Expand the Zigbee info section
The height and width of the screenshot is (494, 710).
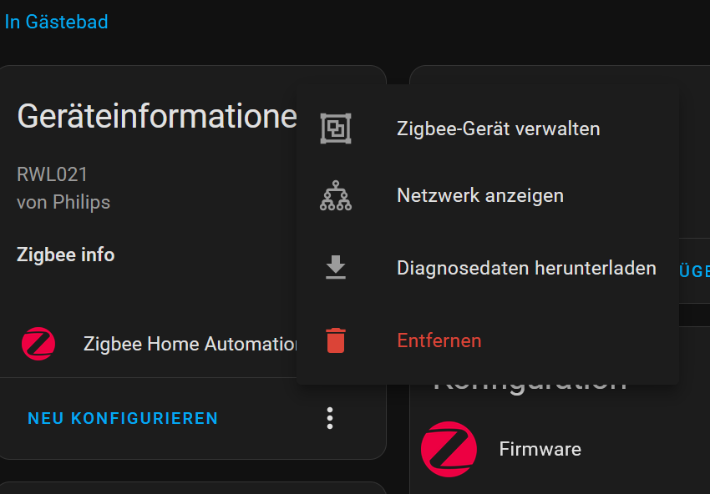click(66, 255)
